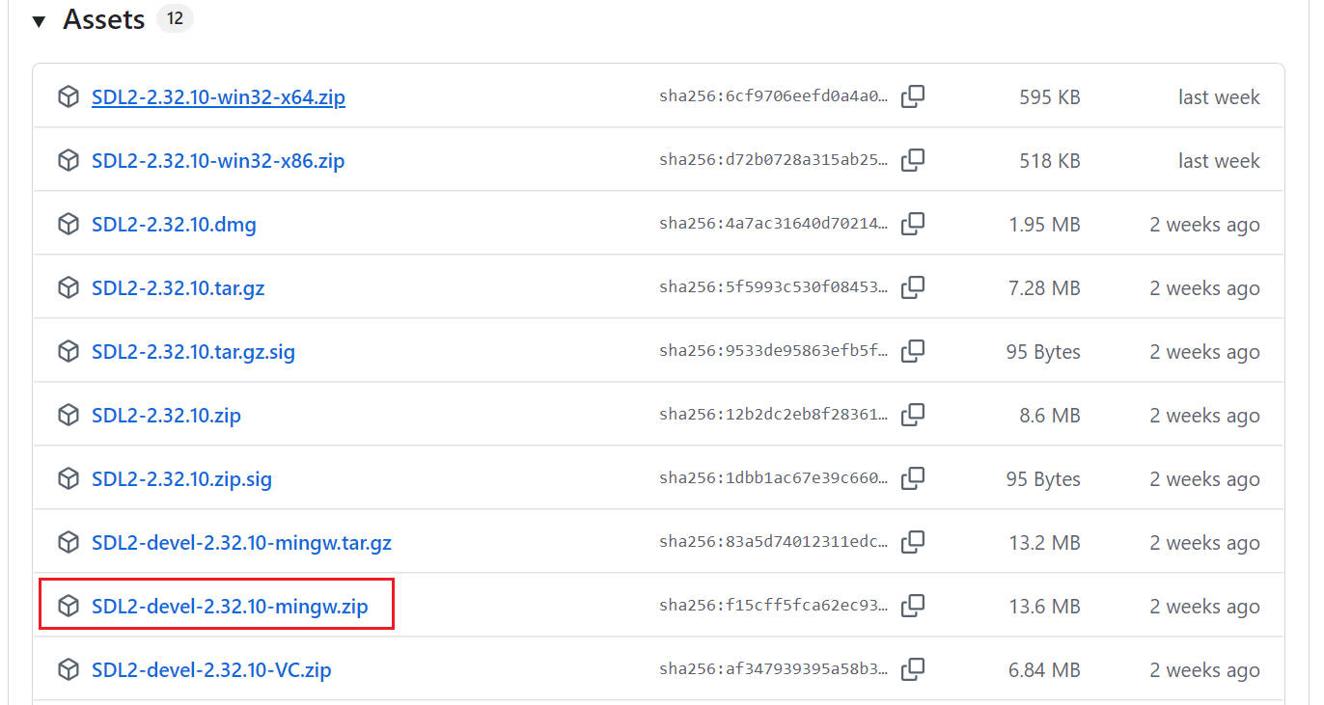Copy SHA256 hash for SDL2-2.32.10.zip.sig
This screenshot has width=1324, height=705.
pos(913,478)
